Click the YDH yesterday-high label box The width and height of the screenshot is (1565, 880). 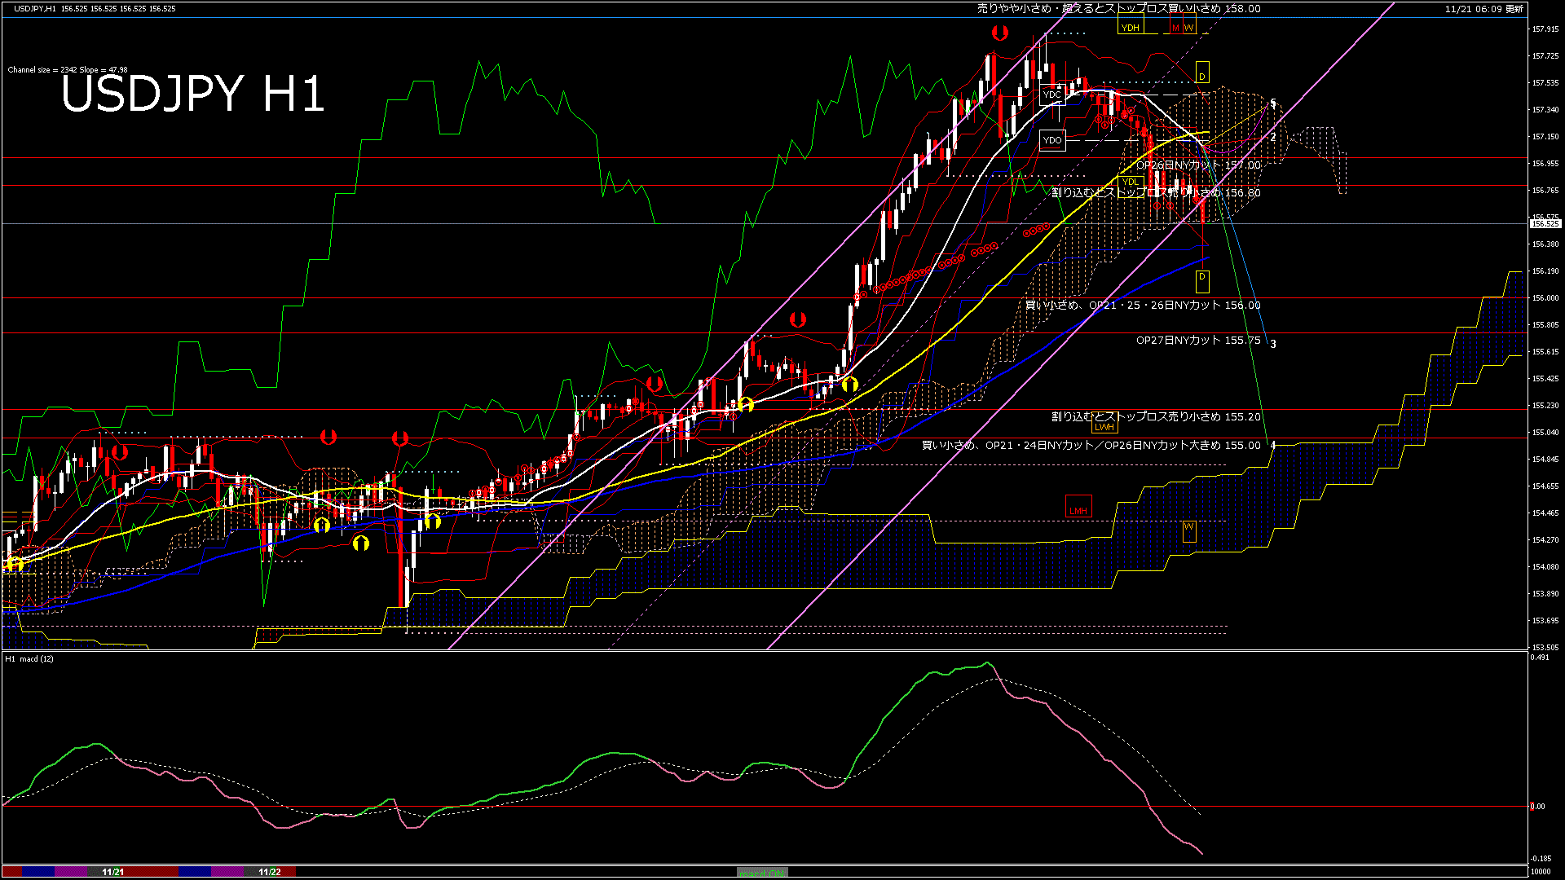click(x=1130, y=28)
